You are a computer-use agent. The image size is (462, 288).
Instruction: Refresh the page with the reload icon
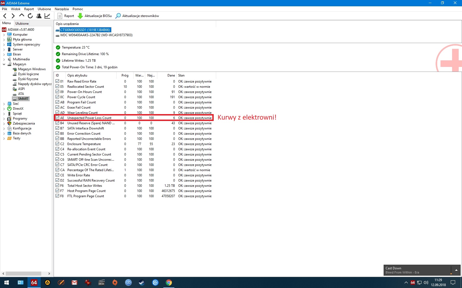[30, 16]
